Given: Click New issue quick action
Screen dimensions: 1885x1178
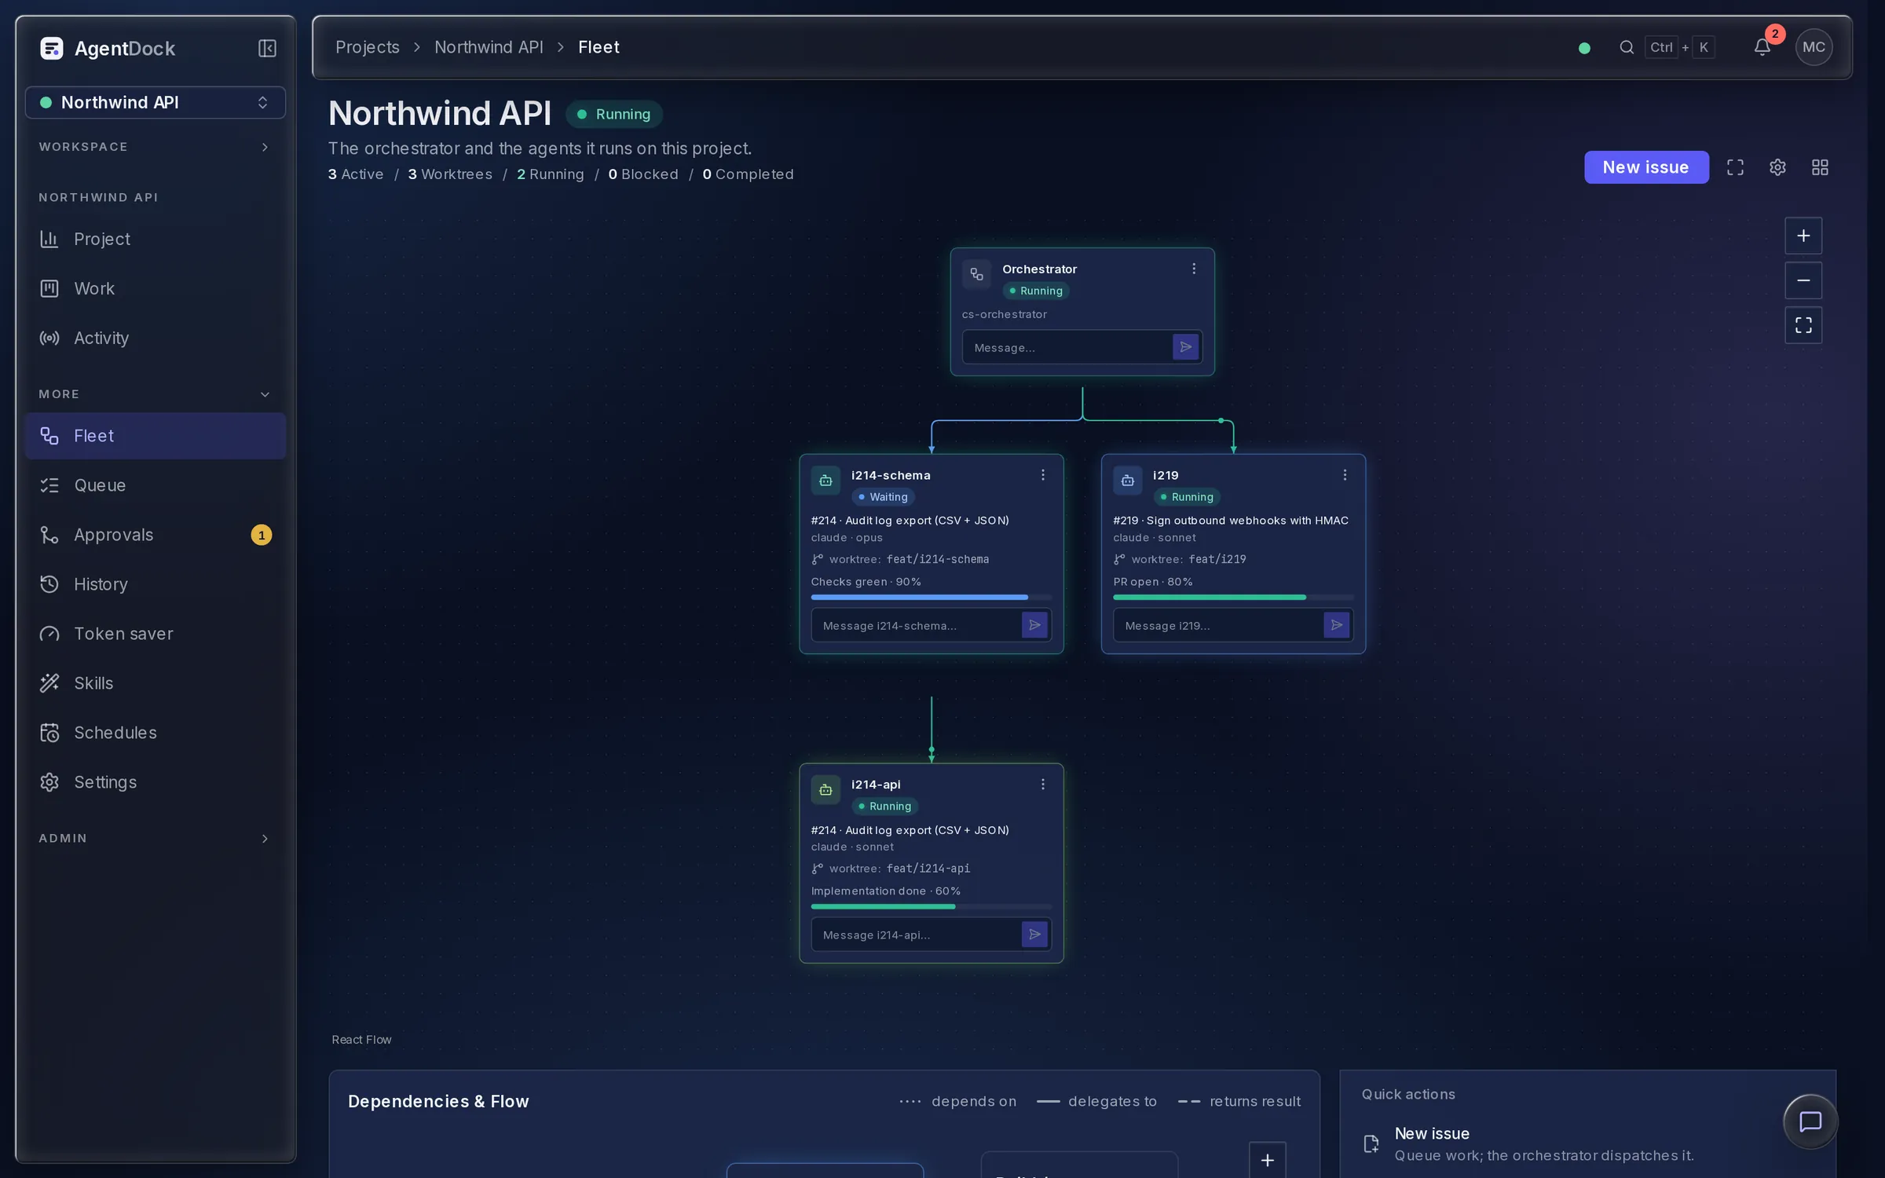Looking at the screenshot, I should [1587, 1143].
